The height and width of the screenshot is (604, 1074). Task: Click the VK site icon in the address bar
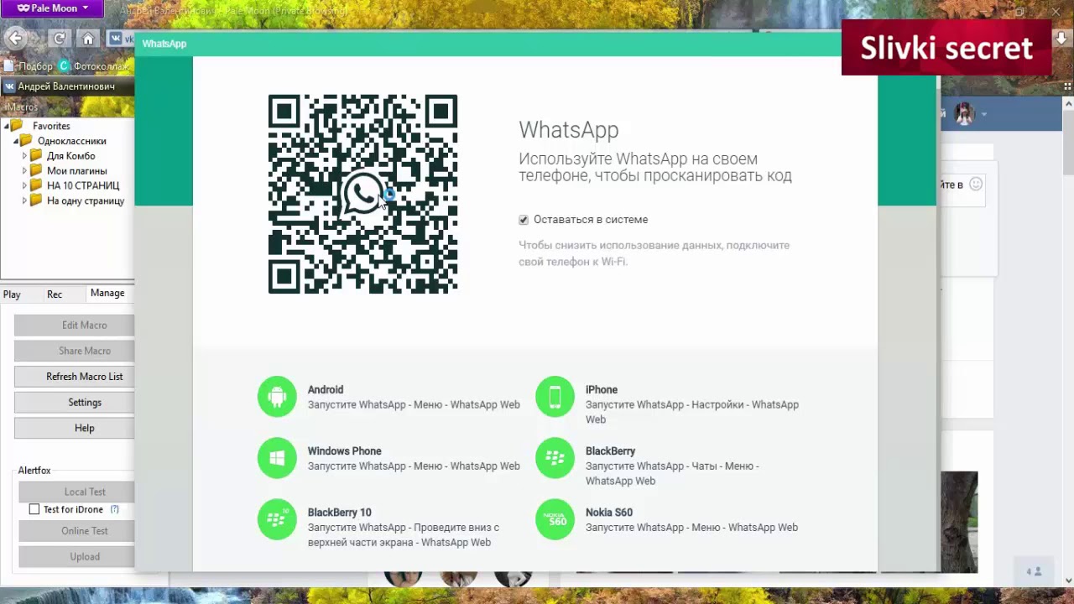116,39
